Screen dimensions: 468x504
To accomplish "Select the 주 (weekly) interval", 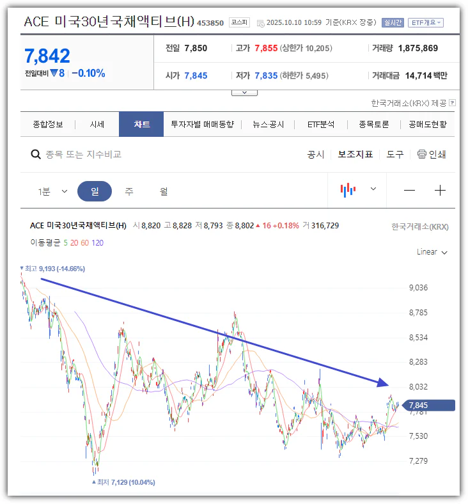I will click(x=129, y=191).
